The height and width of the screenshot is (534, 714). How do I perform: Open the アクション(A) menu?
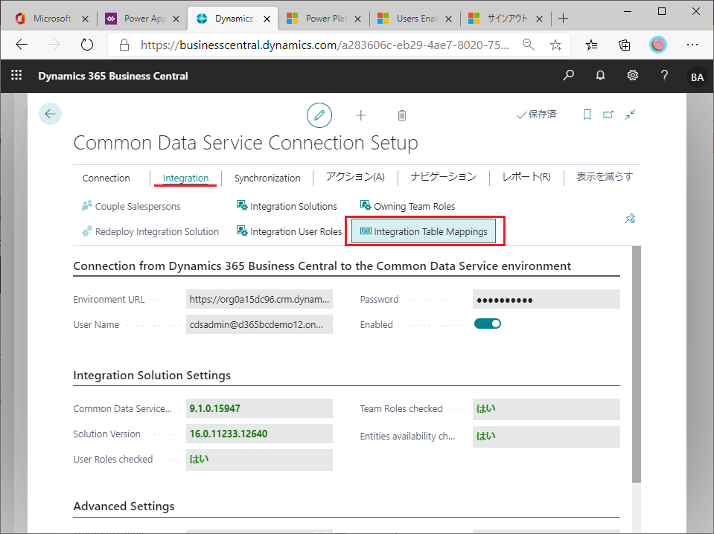point(355,177)
